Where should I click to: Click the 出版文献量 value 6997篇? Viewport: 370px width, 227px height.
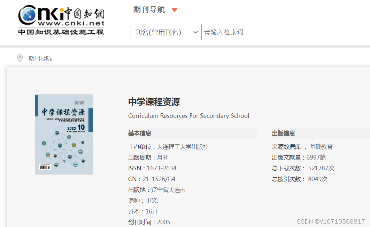tap(316, 157)
